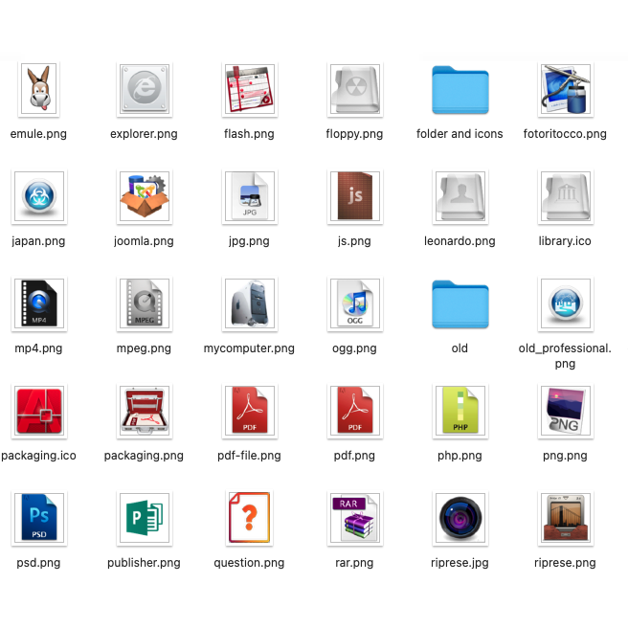628x628 pixels.
Task: Select the question.png question mark icon
Action: point(250,519)
